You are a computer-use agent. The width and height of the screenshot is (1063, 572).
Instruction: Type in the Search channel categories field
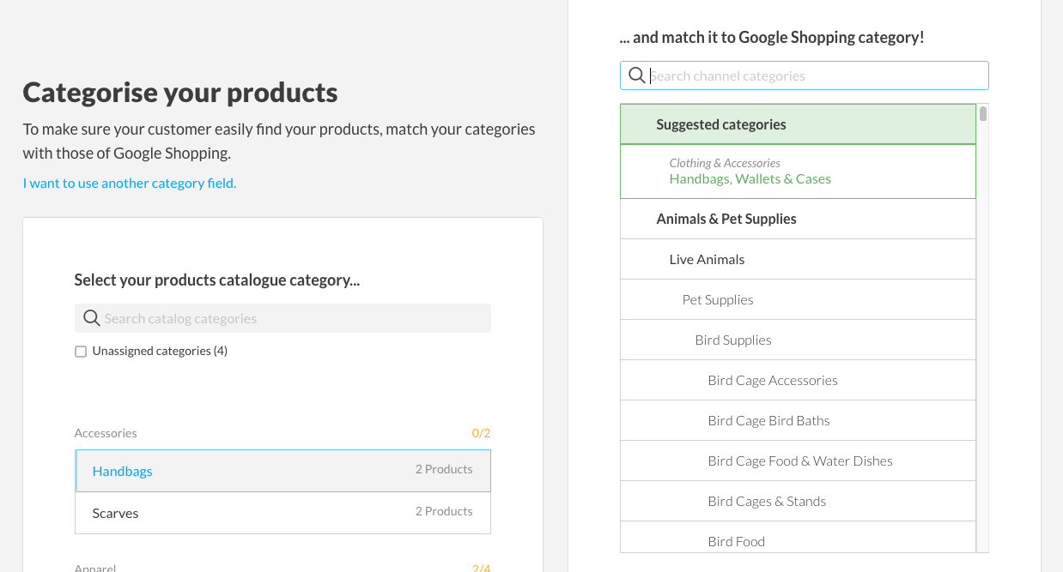pyautogui.click(x=816, y=75)
